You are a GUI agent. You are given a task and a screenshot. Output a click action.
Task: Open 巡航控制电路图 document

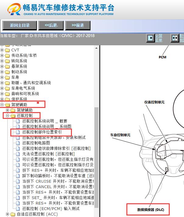tap(36, 143)
